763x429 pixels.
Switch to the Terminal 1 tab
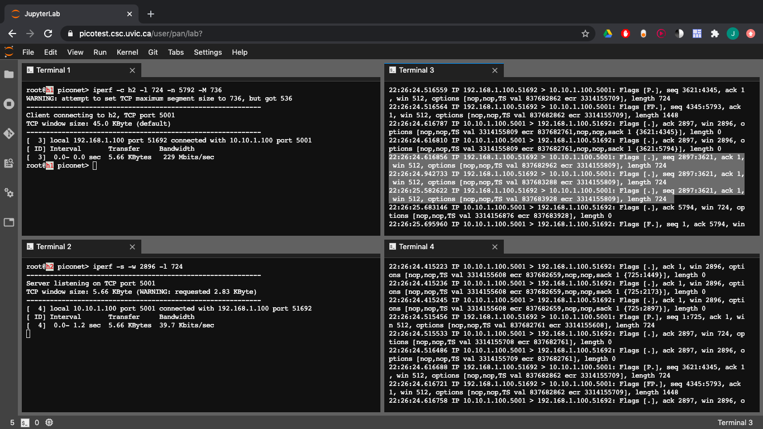coord(53,70)
